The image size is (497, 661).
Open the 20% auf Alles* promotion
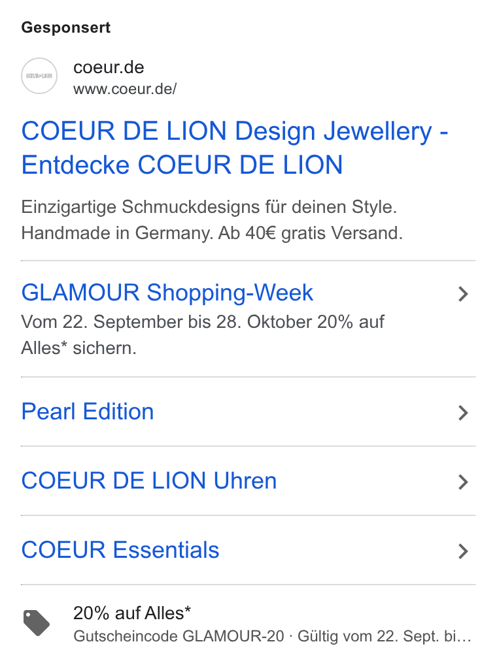tap(132, 613)
